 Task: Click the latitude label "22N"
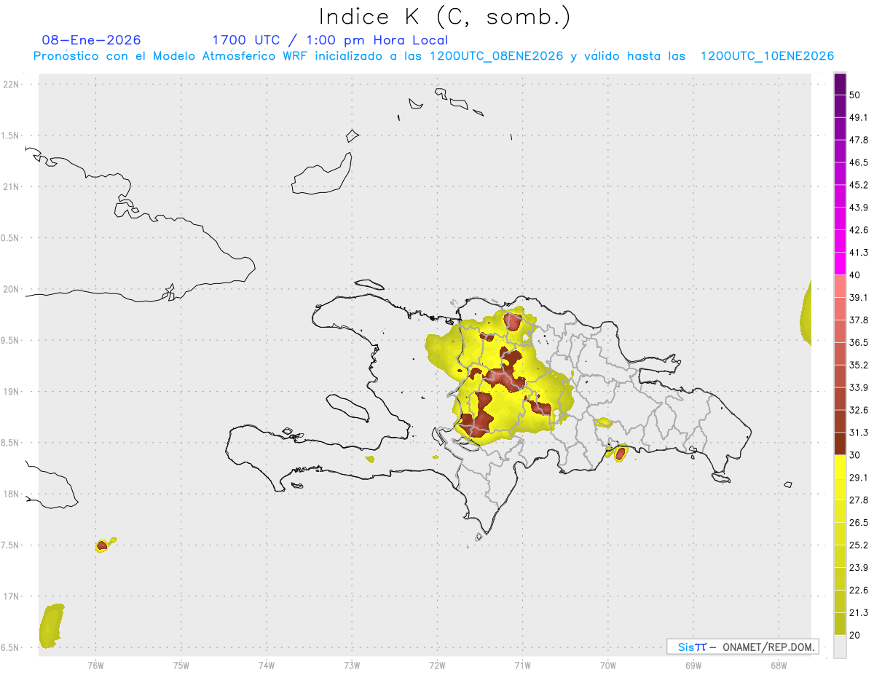tap(11, 84)
